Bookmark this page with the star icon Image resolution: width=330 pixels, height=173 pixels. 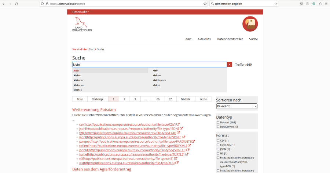click(x=205, y=4)
